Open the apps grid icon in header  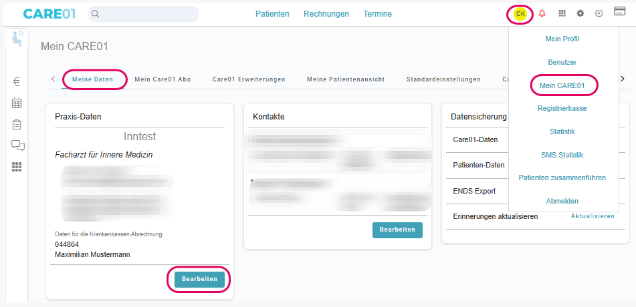(562, 14)
